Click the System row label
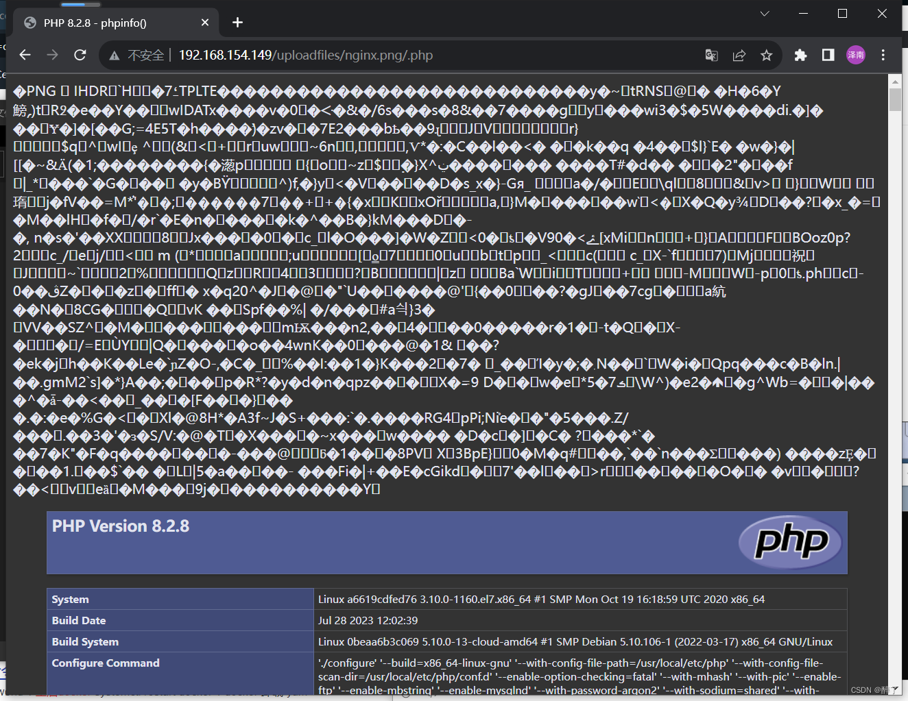908x701 pixels. pyautogui.click(x=71, y=599)
